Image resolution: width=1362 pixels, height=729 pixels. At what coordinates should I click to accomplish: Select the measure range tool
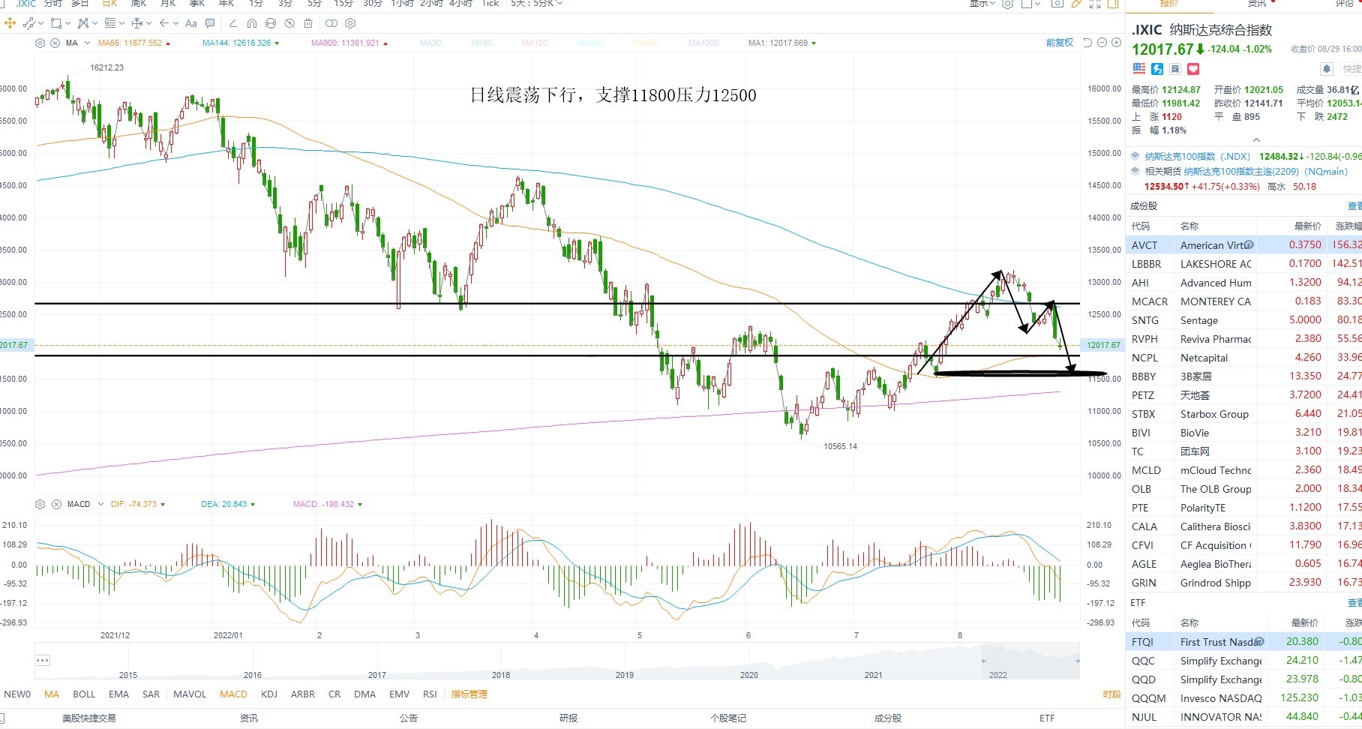(137, 23)
